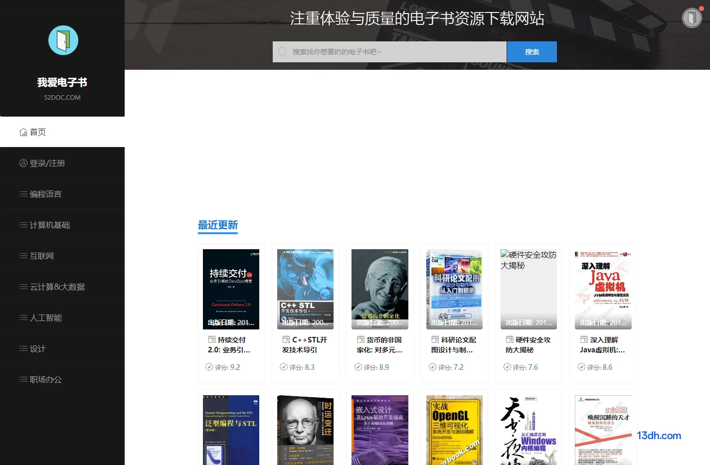This screenshot has width=710, height=465.
Task: Go to the 首页 menu item
Action: 62,132
